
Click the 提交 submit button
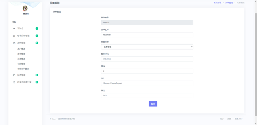tap(153, 104)
